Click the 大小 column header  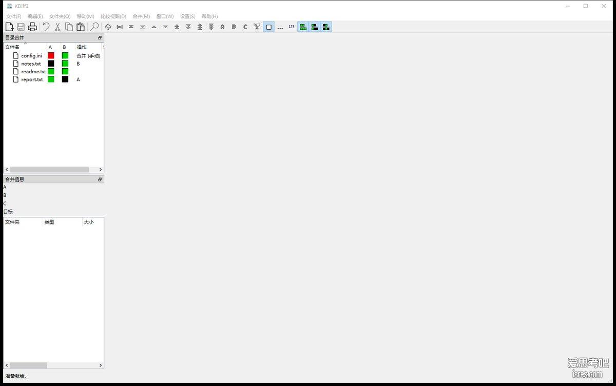pos(93,222)
